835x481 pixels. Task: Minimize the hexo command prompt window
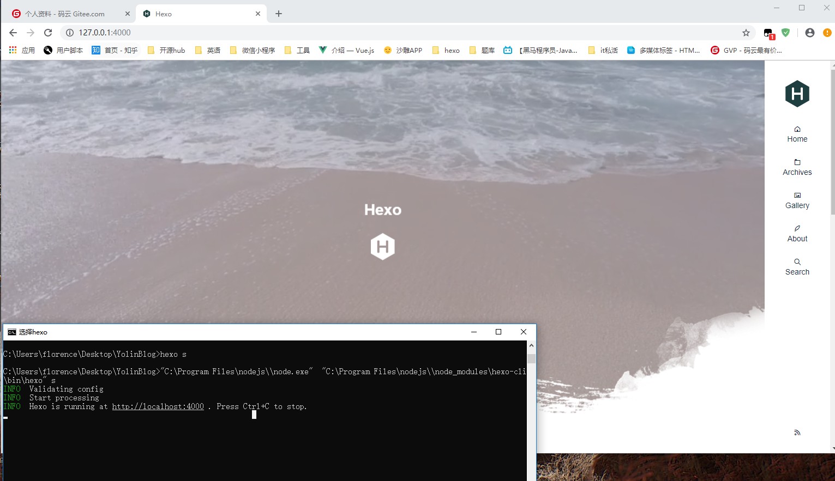474,332
